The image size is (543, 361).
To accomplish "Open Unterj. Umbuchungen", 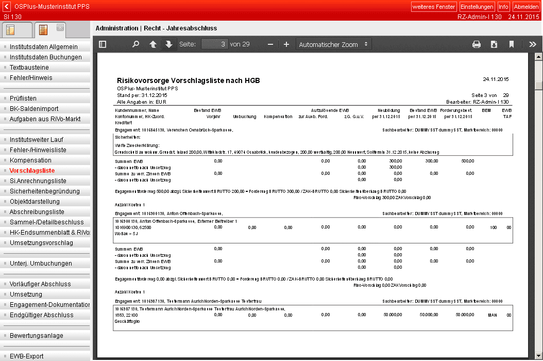I will click(x=45, y=264).
